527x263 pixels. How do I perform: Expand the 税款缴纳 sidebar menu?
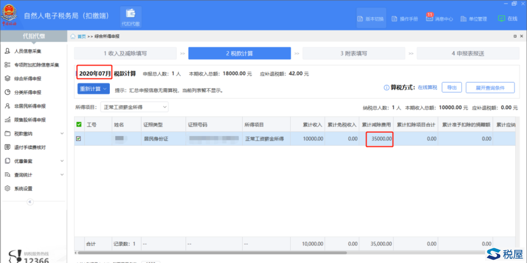(61, 134)
